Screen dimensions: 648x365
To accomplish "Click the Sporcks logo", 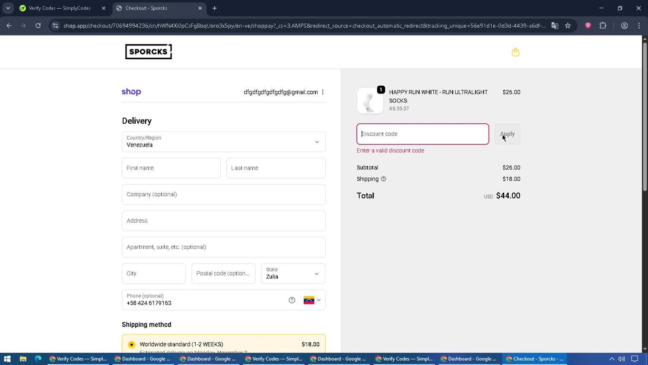I will (x=149, y=51).
